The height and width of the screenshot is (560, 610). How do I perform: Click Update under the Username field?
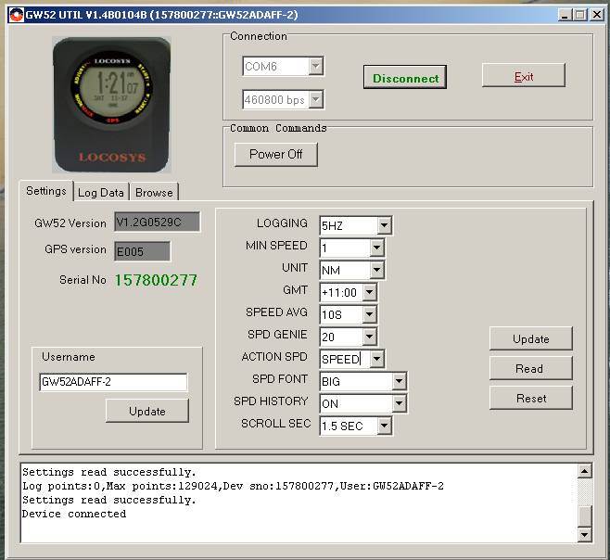[x=146, y=411]
